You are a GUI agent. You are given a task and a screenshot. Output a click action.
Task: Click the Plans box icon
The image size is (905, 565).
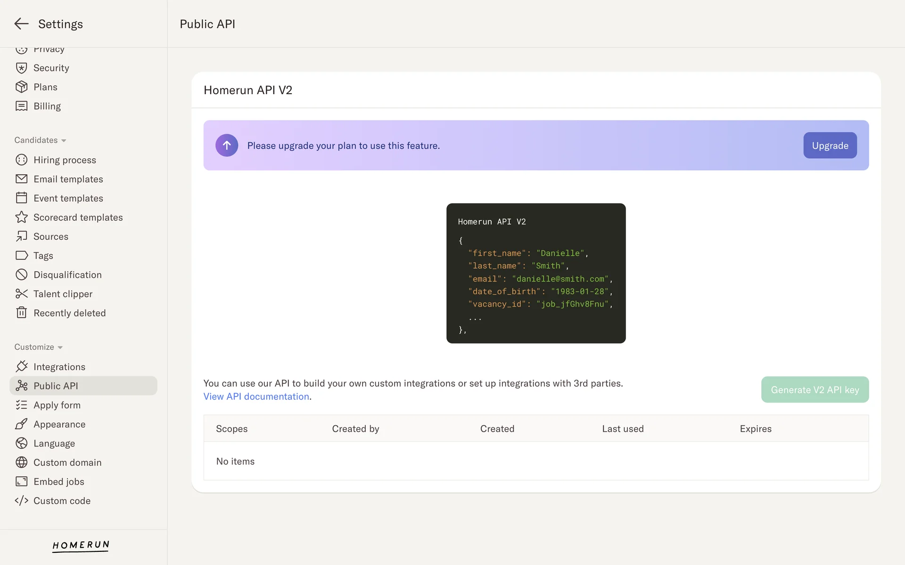pos(21,87)
